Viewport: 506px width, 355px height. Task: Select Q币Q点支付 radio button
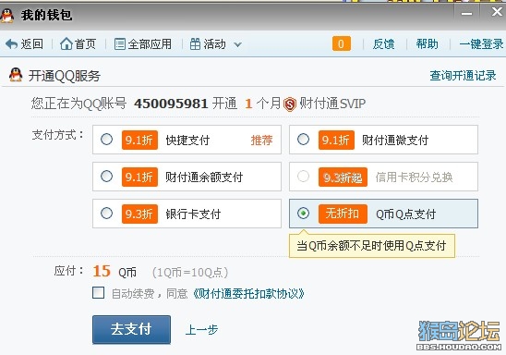(303, 214)
